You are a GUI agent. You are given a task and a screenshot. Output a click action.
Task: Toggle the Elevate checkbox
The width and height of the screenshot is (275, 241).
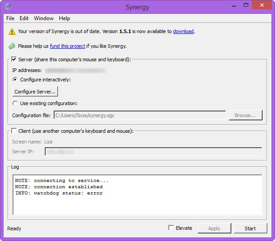click(171, 228)
